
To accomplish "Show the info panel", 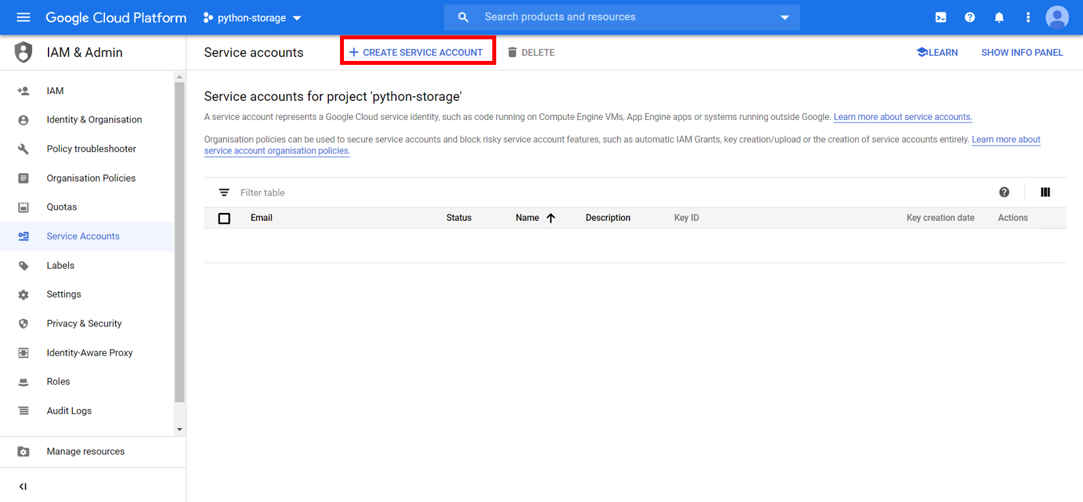I will click(1021, 52).
